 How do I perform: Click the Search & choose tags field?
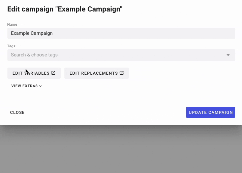(x=121, y=55)
